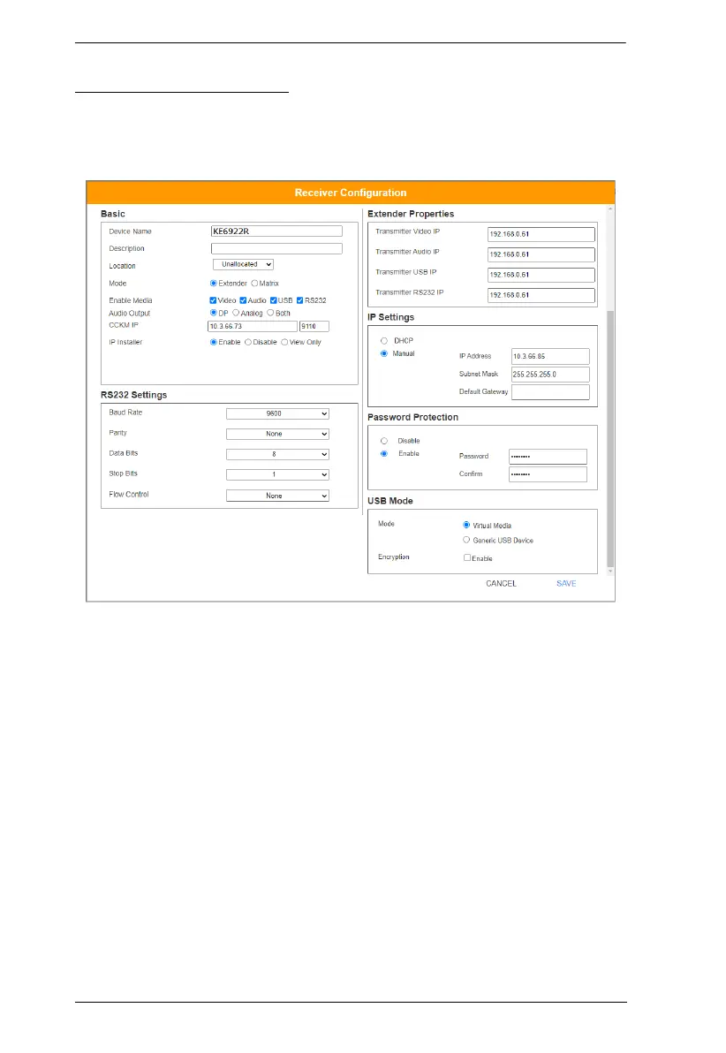Enable the Video media checkbox
The width and height of the screenshot is (726, 1053).
[x=213, y=300]
